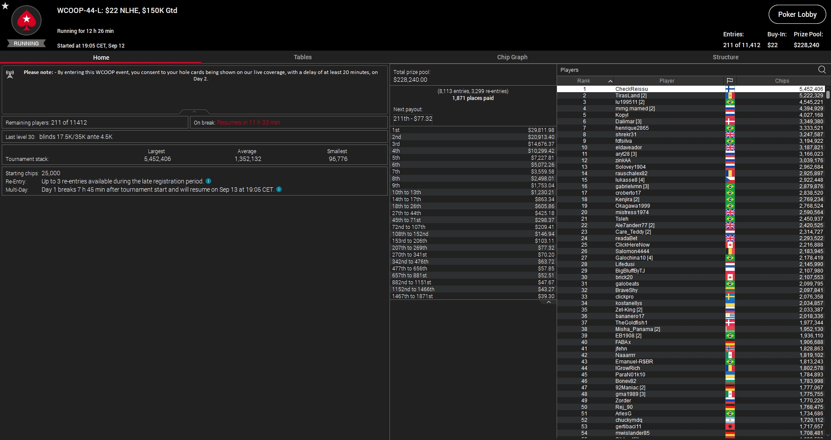Sort players by Rank column
The image size is (831, 440).
(x=585, y=81)
